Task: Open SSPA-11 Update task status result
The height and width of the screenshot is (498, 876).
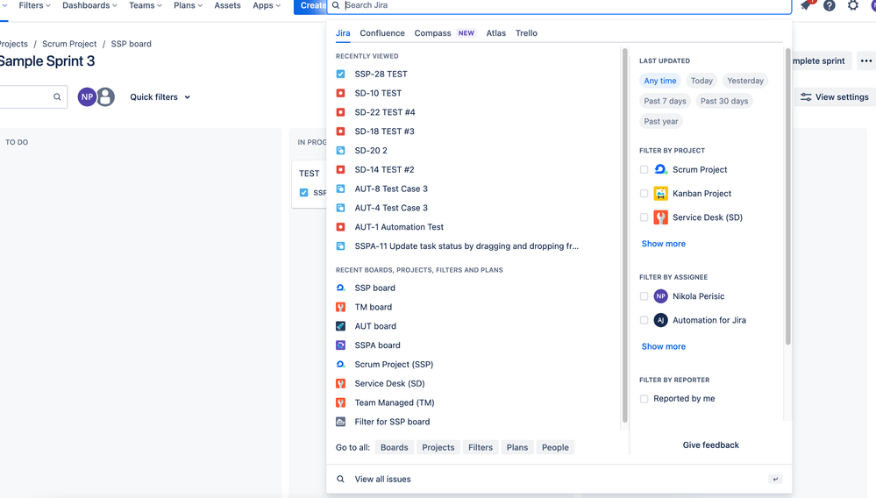Action: click(466, 245)
